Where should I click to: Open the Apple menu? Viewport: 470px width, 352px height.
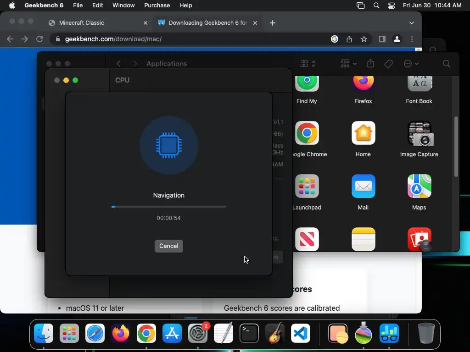pyautogui.click(x=12, y=5)
